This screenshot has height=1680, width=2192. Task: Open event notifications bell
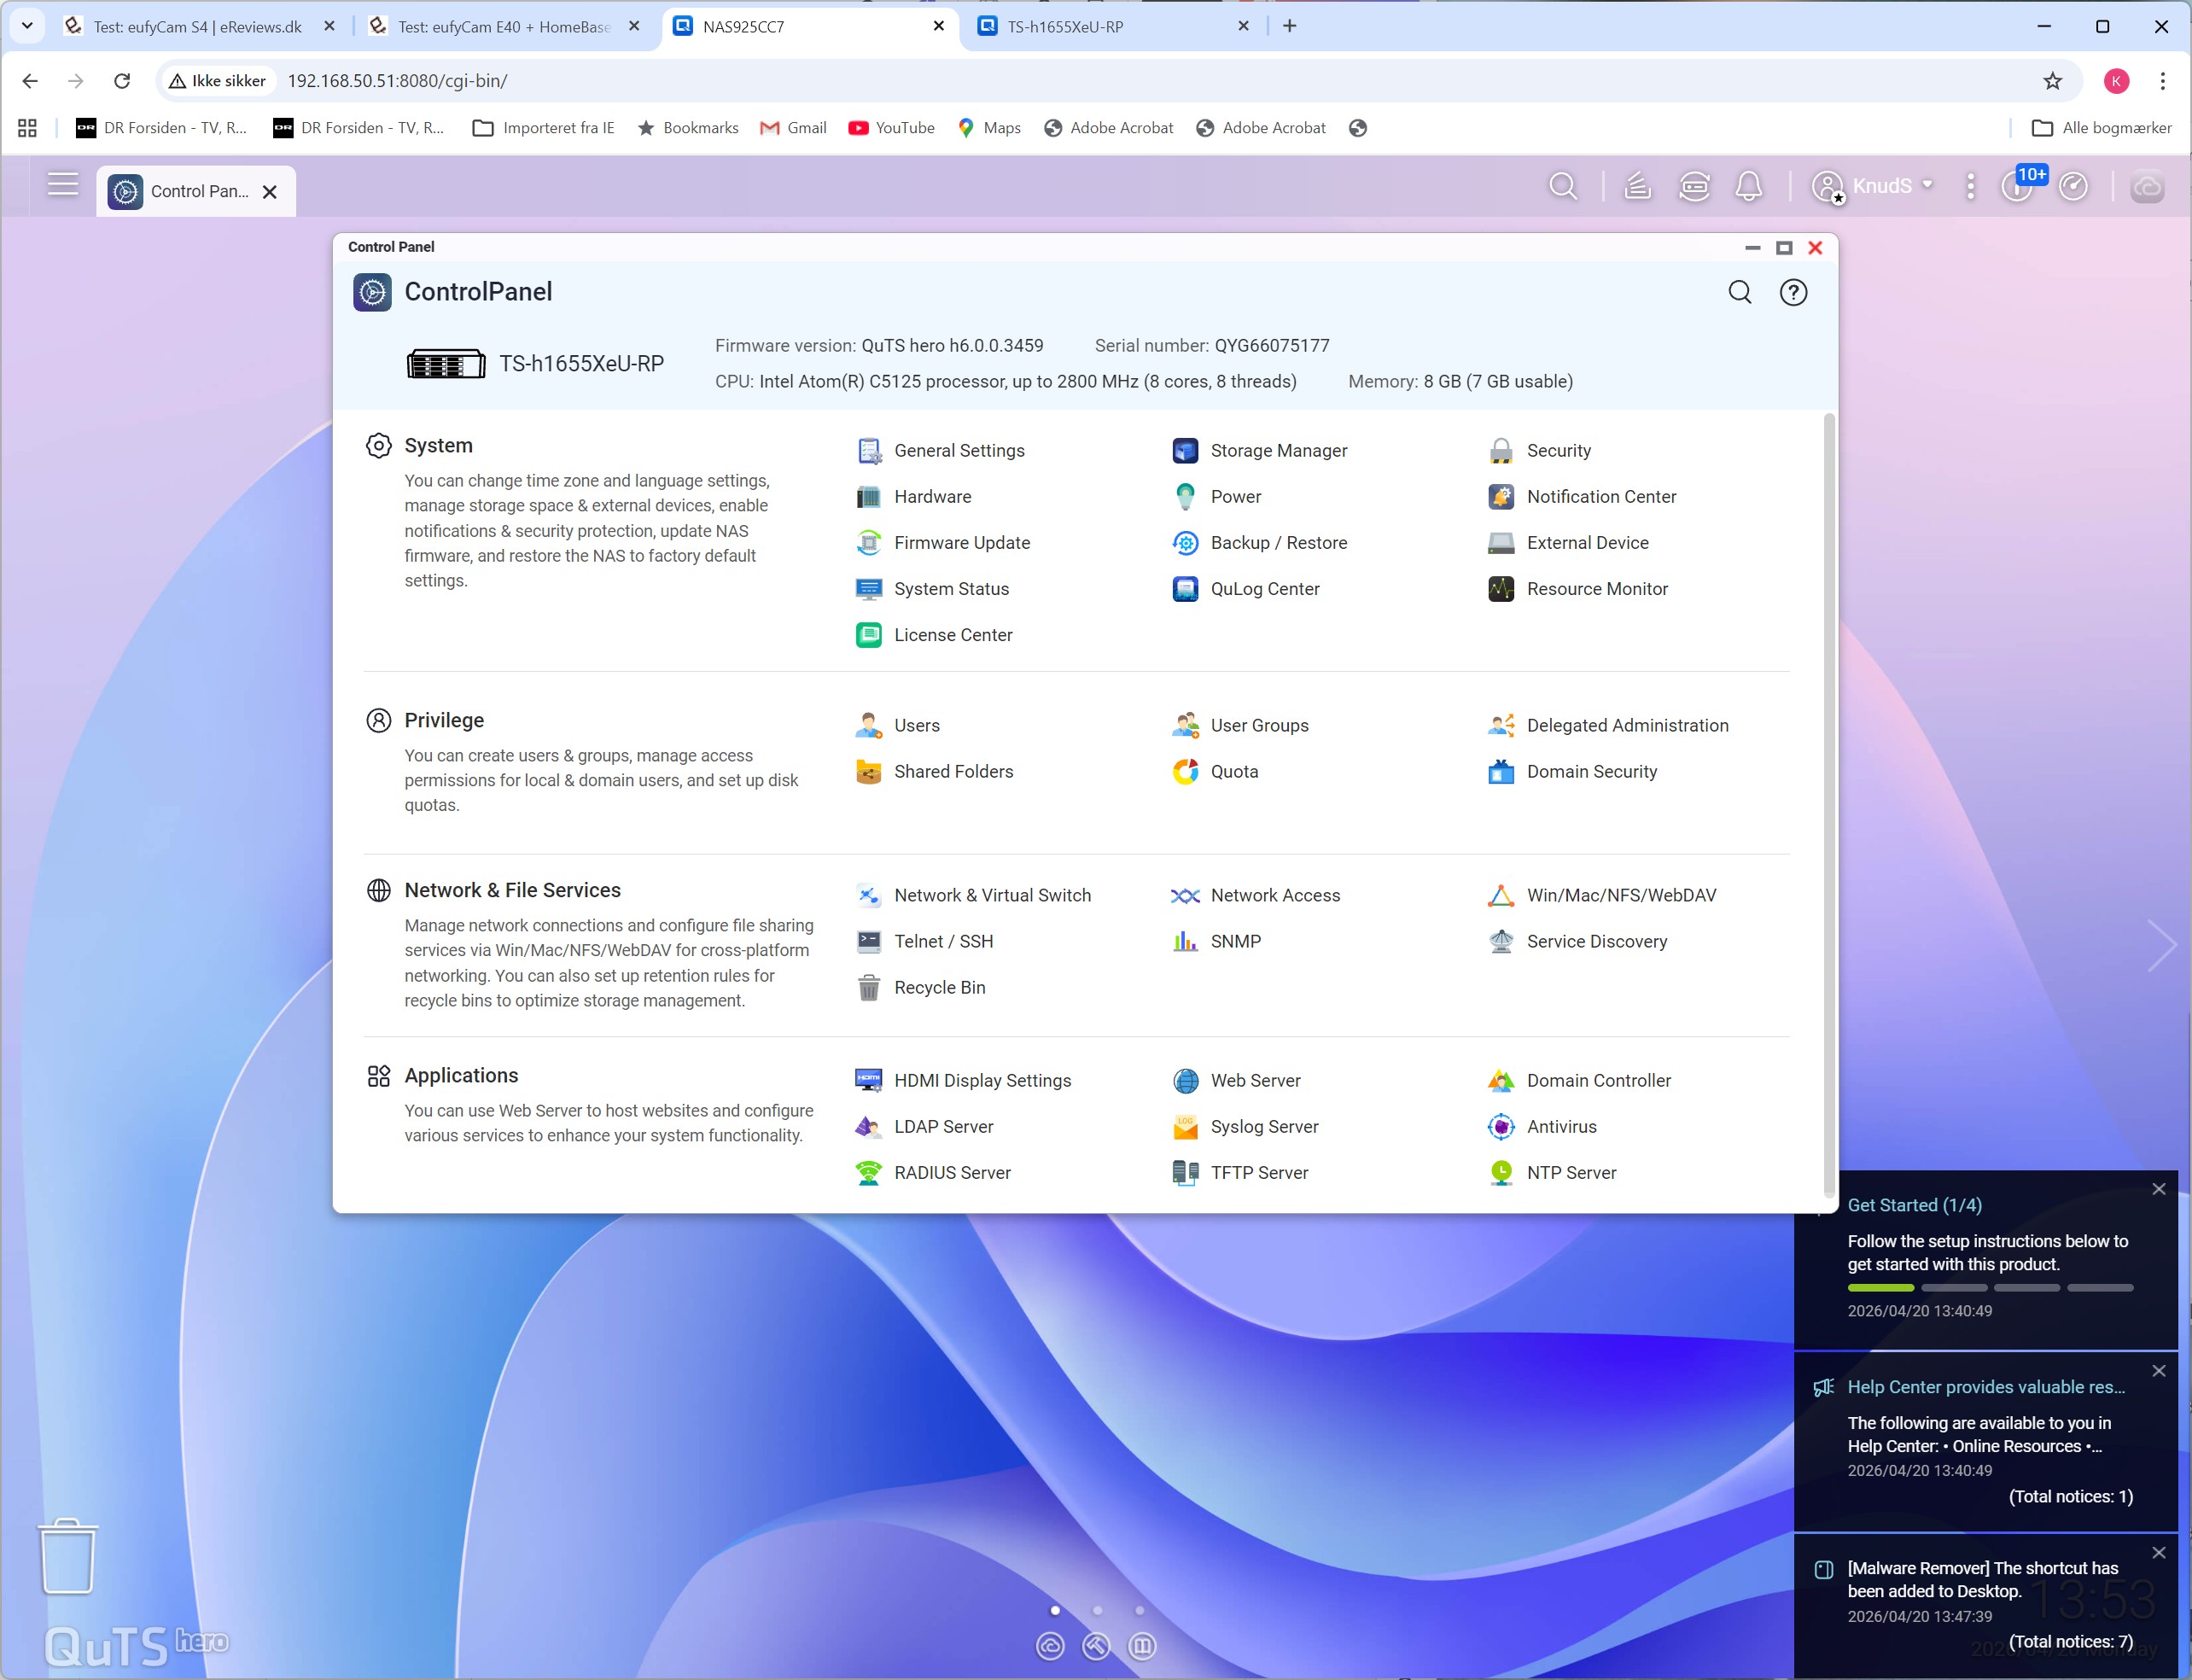tap(1749, 186)
